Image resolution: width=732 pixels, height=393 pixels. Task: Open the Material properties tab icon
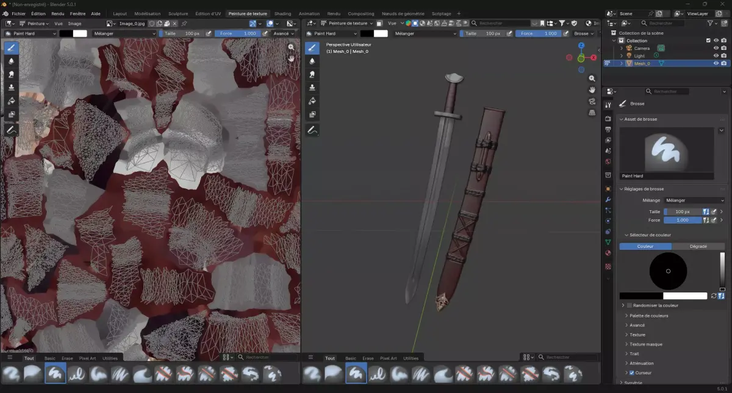click(608, 253)
